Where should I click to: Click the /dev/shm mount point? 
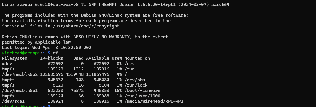tap(135, 80)
